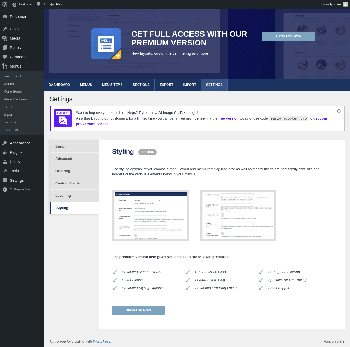Click the Appearance paintbrush icon
The image size is (350, 347).
[5, 143]
